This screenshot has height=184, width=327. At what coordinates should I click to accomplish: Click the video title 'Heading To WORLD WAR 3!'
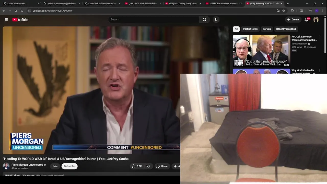(x=66, y=159)
